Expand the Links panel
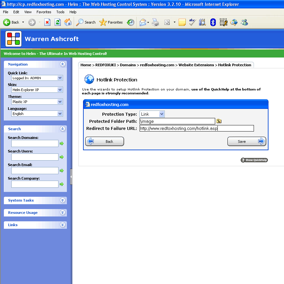 [x=62, y=225]
